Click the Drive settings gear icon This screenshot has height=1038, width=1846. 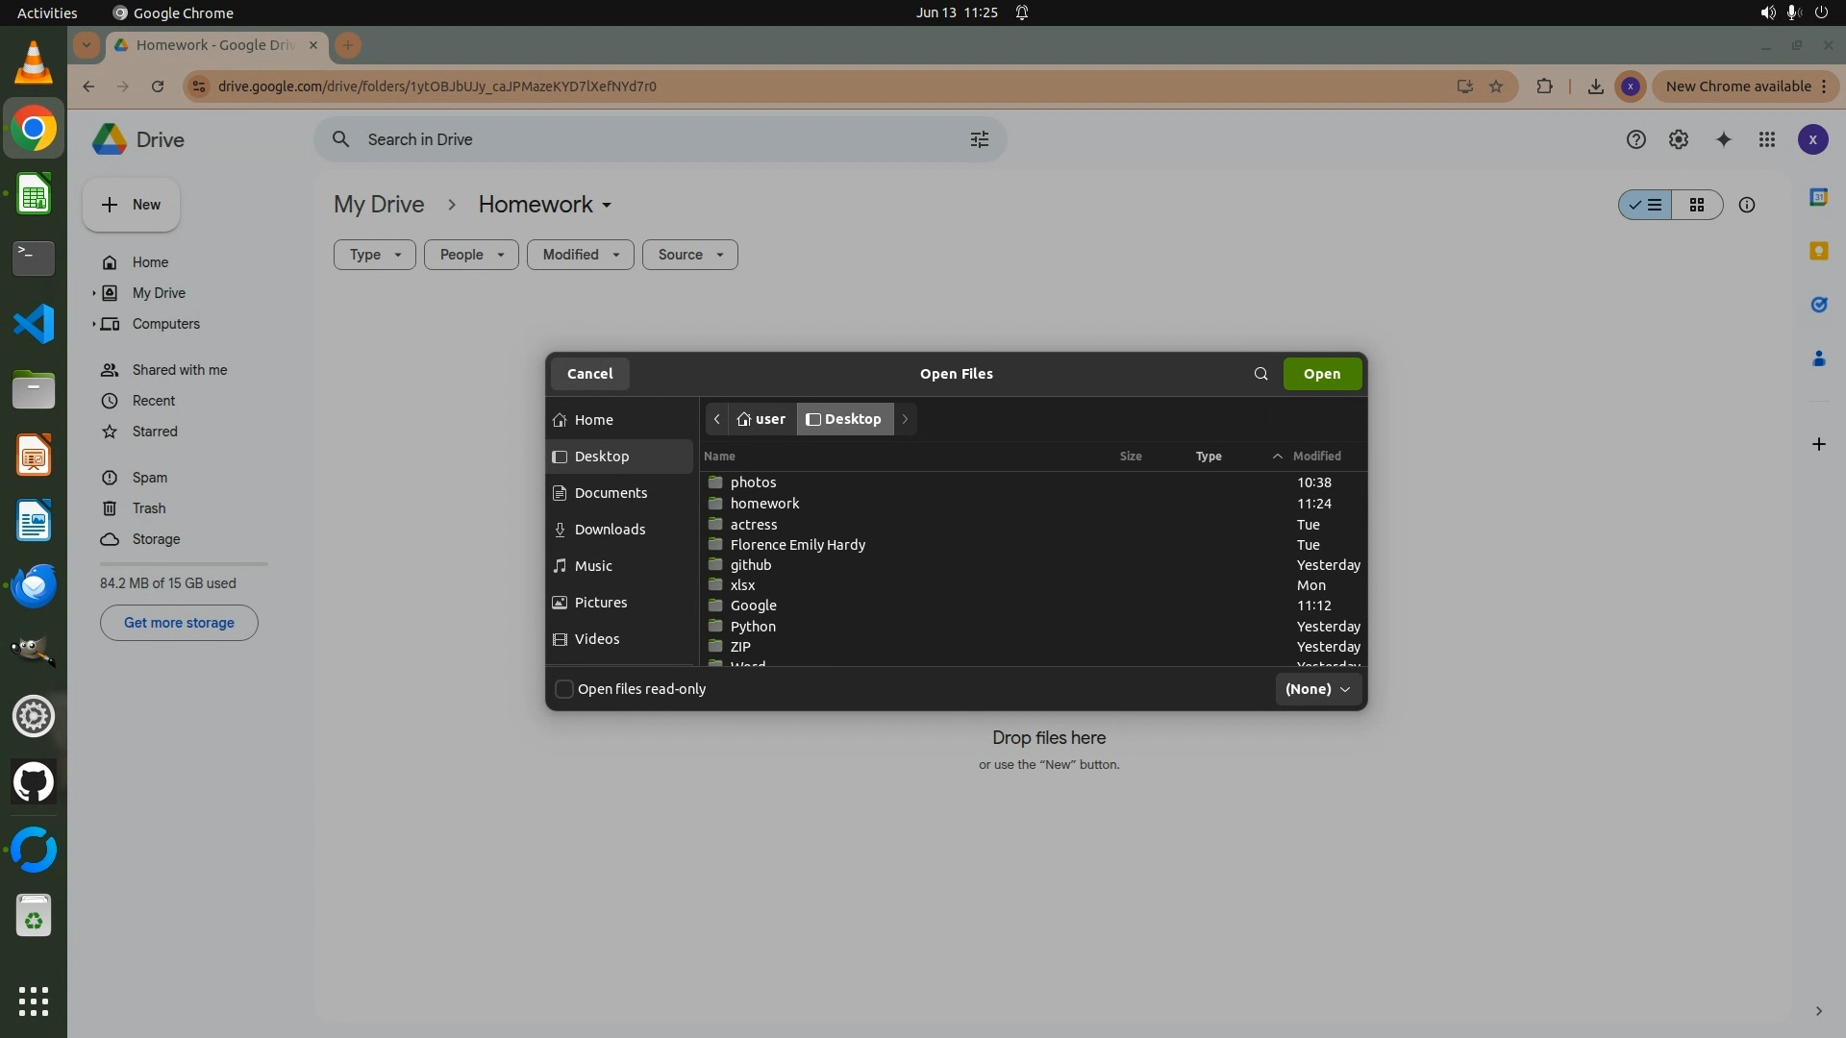coord(1678,139)
